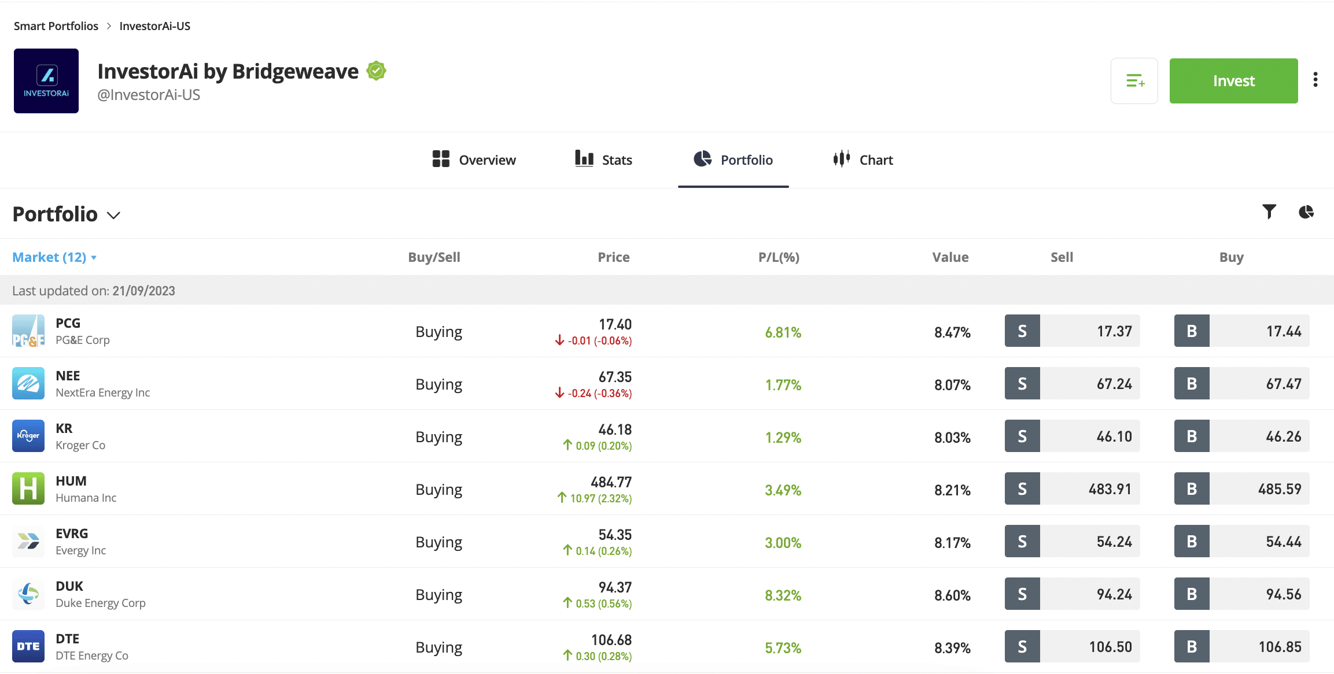
Task: Add InvestorAi to watchlist icon button
Action: tap(1134, 81)
